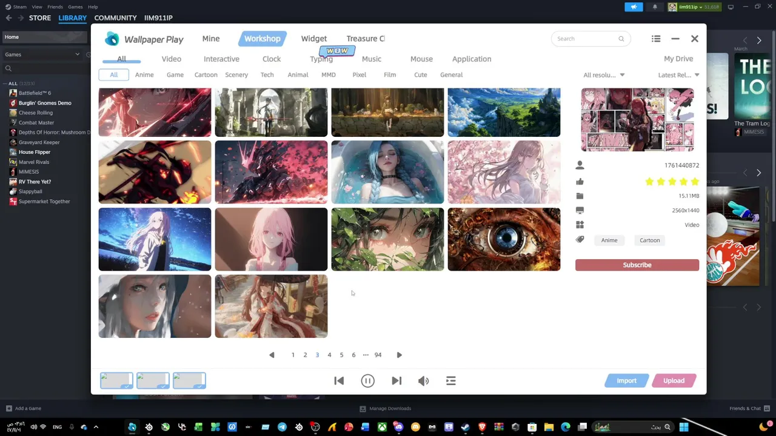Click the Steam icon in the taskbar

465,427
